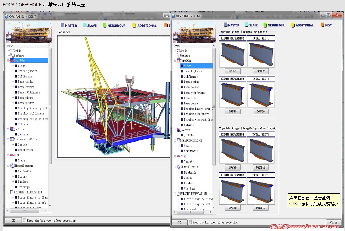The image size is (345, 231).
Task: Select Wings item in right window tree
Action: tap(196, 66)
